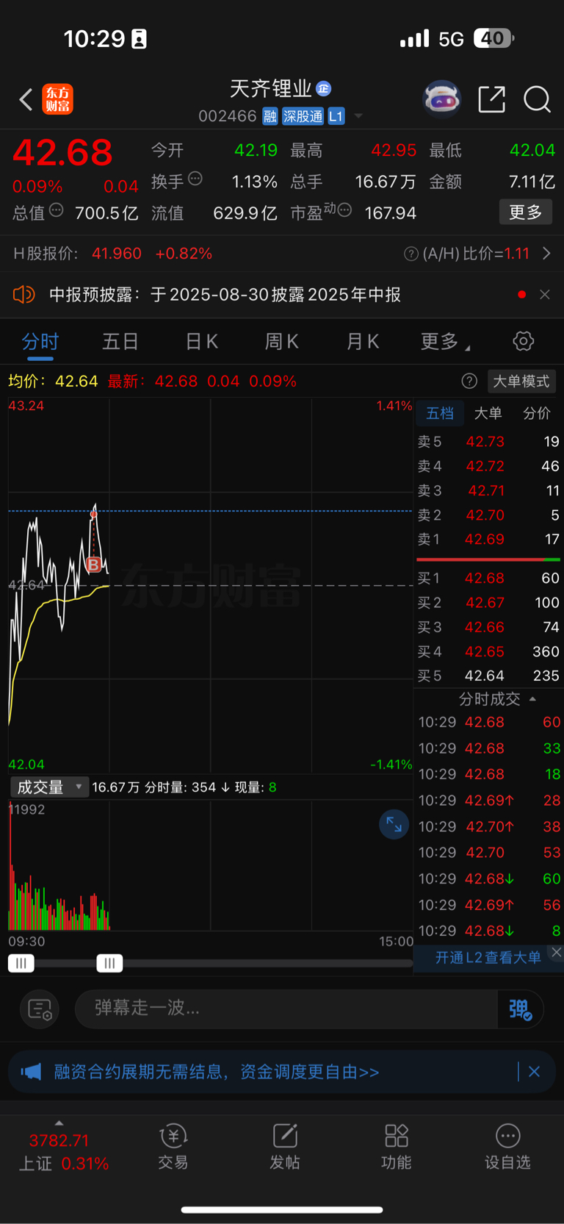Collapse the 分时成交 section arrow
564x1224 pixels.
point(532,699)
